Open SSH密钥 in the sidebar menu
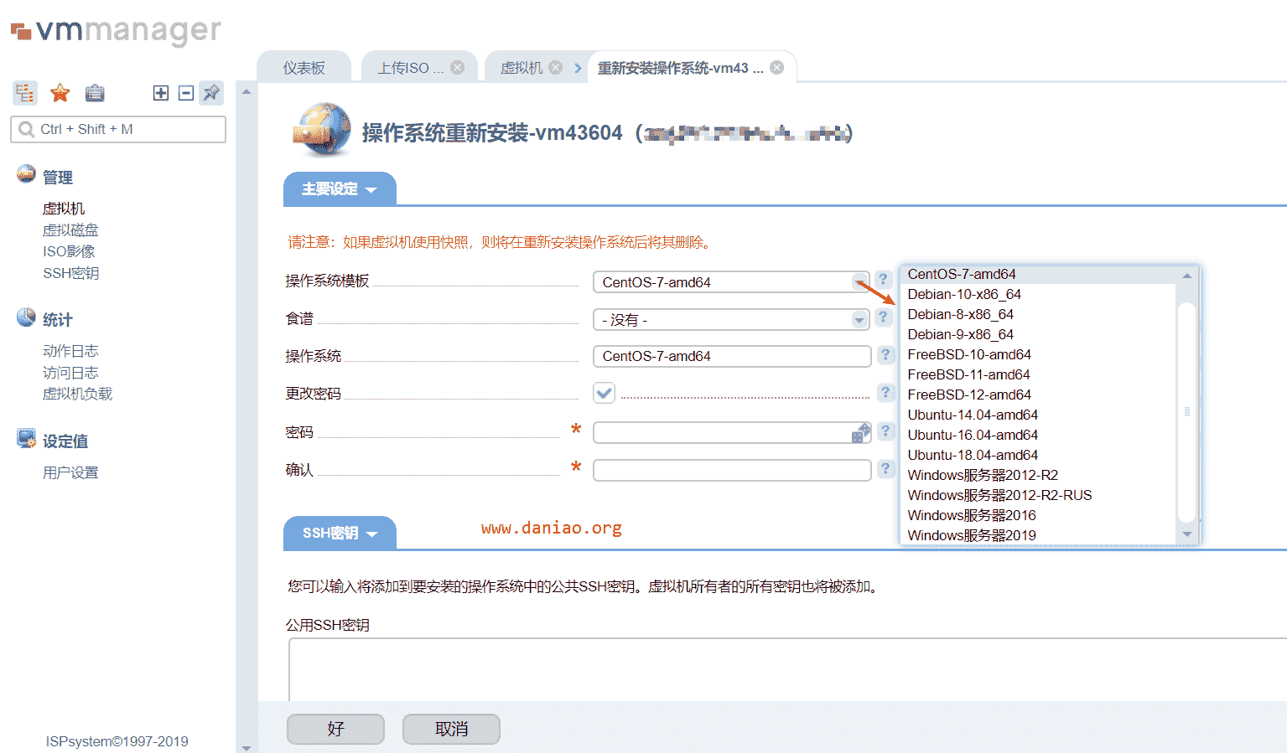 tap(70, 273)
